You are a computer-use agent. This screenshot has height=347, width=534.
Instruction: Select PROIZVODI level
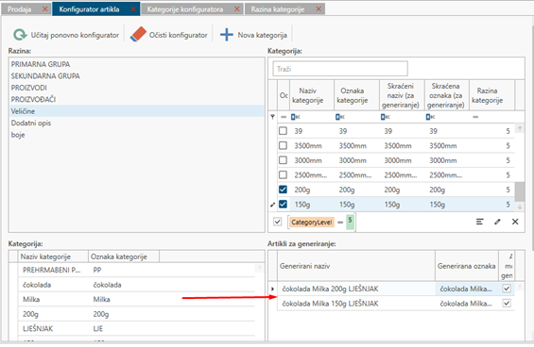[136, 88]
